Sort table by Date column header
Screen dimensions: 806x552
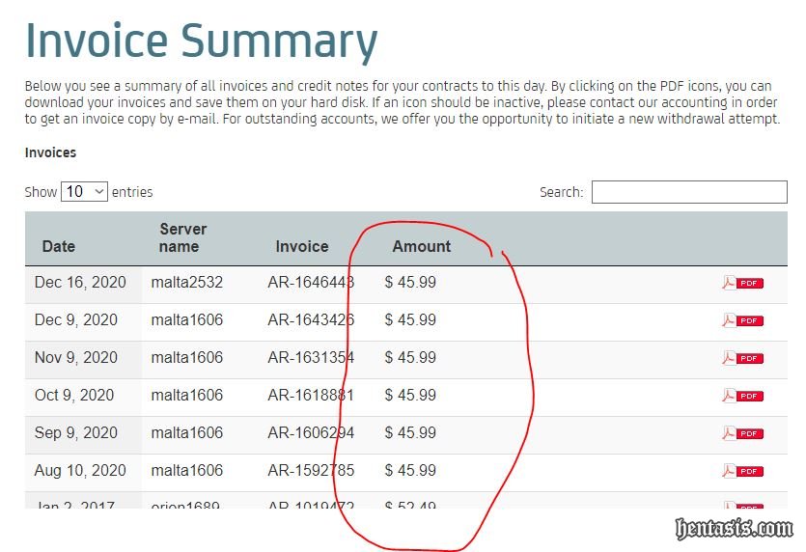(x=59, y=246)
